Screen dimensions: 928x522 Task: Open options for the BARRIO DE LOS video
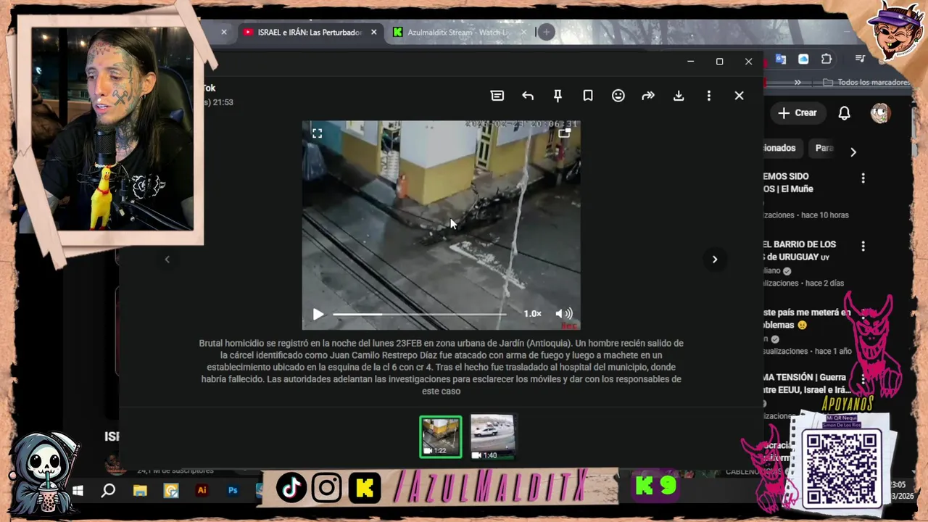[863, 246]
